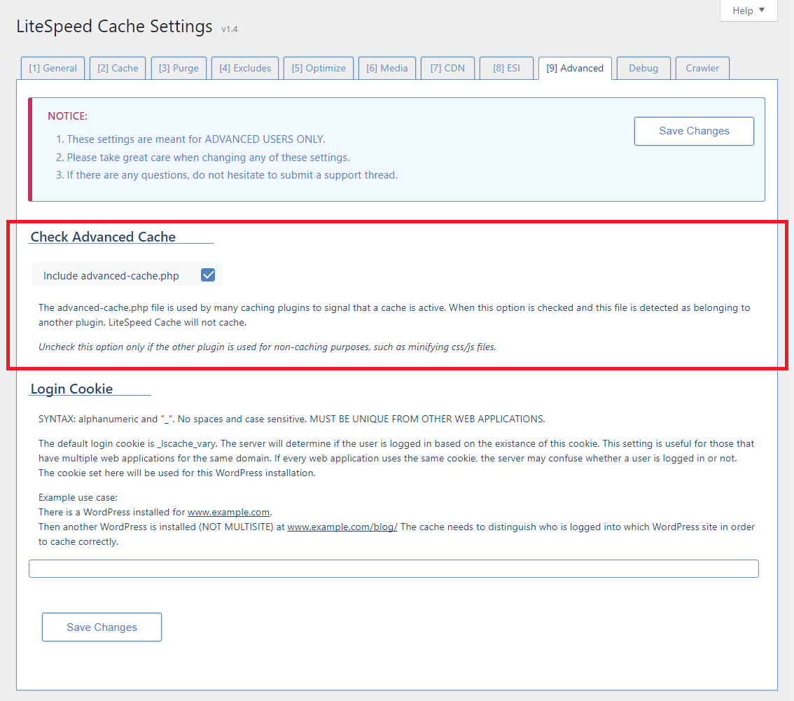Switch to the [2] Cache tab
Screen dimensions: 794x701
click(x=118, y=68)
